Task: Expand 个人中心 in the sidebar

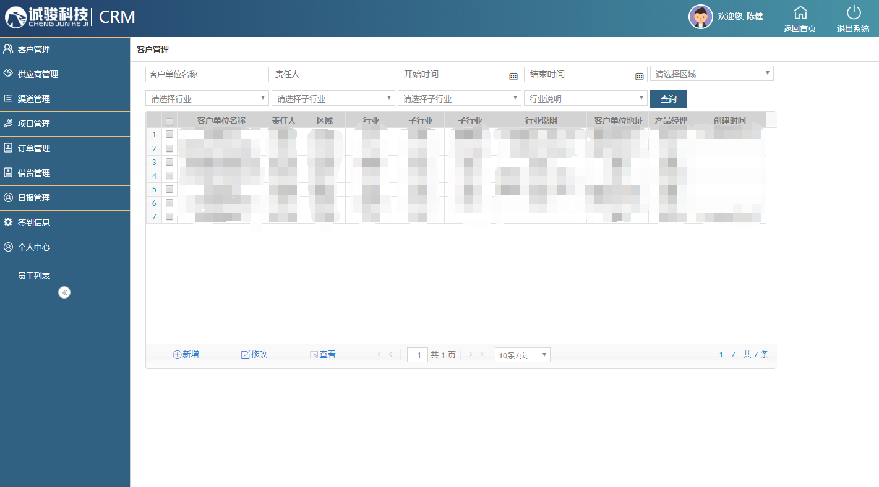Action: point(65,247)
